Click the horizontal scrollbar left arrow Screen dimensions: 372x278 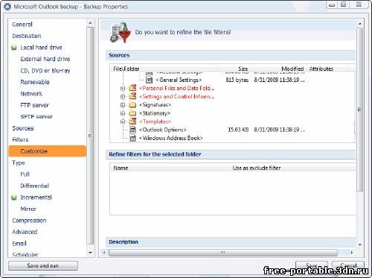pyautogui.click(x=104, y=253)
